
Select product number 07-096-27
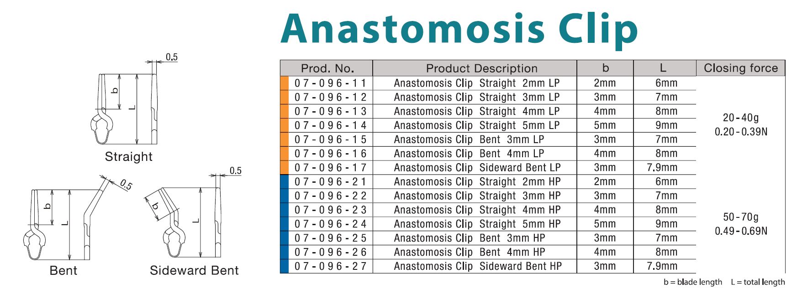click(331, 266)
